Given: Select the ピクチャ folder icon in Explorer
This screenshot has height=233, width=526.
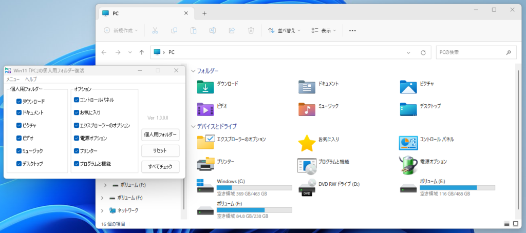Looking at the screenshot, I should tap(408, 87).
